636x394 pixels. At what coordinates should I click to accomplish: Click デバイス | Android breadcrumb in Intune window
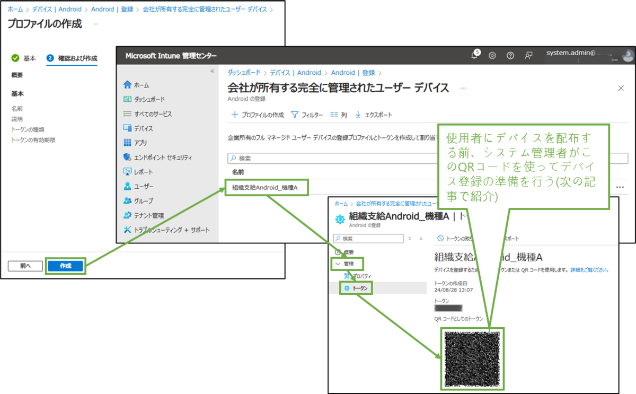pyautogui.click(x=295, y=73)
